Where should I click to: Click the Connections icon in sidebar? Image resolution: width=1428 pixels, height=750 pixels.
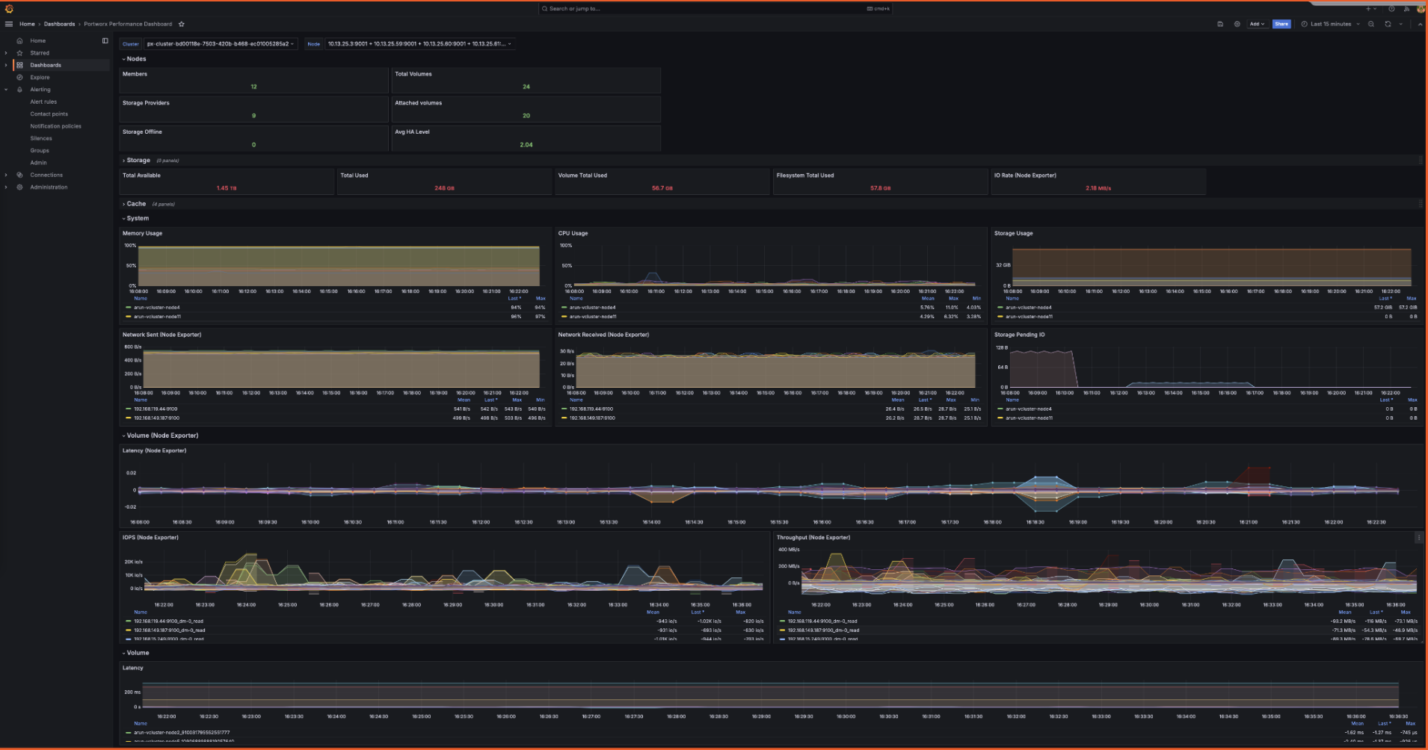pyautogui.click(x=19, y=175)
